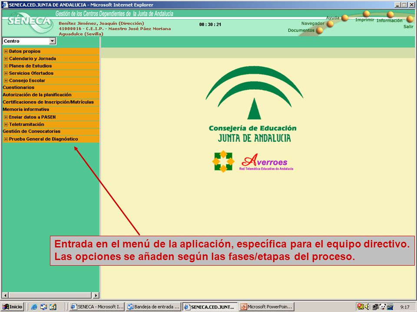
Task: Open Autorización de la planificación
Action: pyautogui.click(x=37, y=95)
